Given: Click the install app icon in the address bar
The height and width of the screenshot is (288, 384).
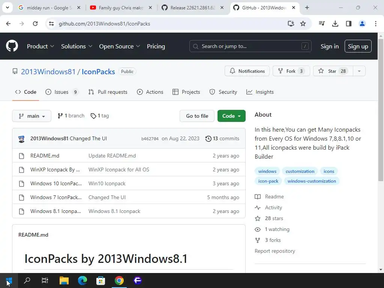Looking at the screenshot, I should click(291, 24).
